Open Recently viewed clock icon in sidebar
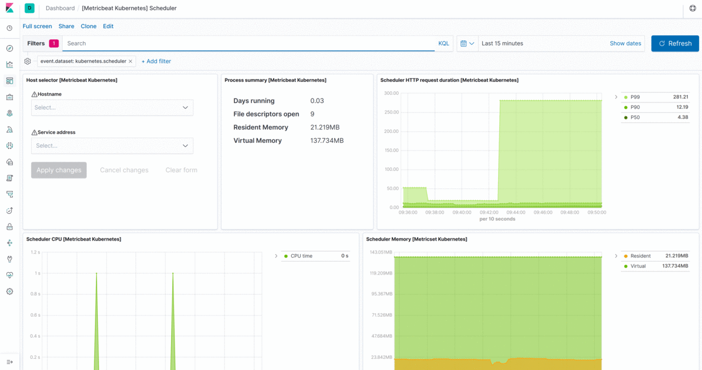The image size is (702, 370). point(9,28)
